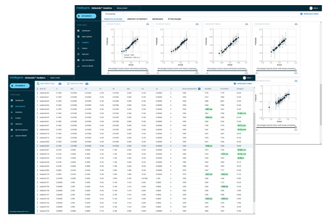Click Intellegens logo in back window

83,8
